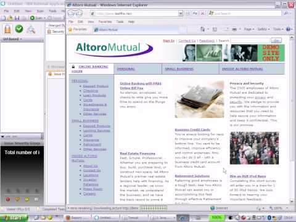Click the AppScan open folder icon
The image size is (296, 222).
10,18
